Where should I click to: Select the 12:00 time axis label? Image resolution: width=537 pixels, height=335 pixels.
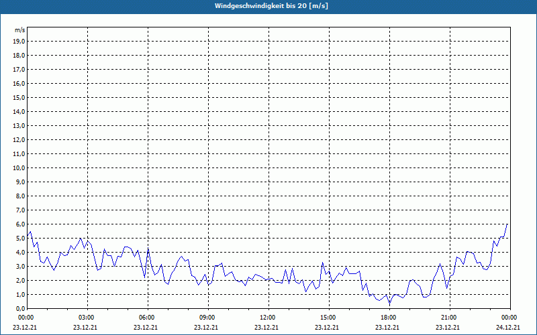pos(267,318)
